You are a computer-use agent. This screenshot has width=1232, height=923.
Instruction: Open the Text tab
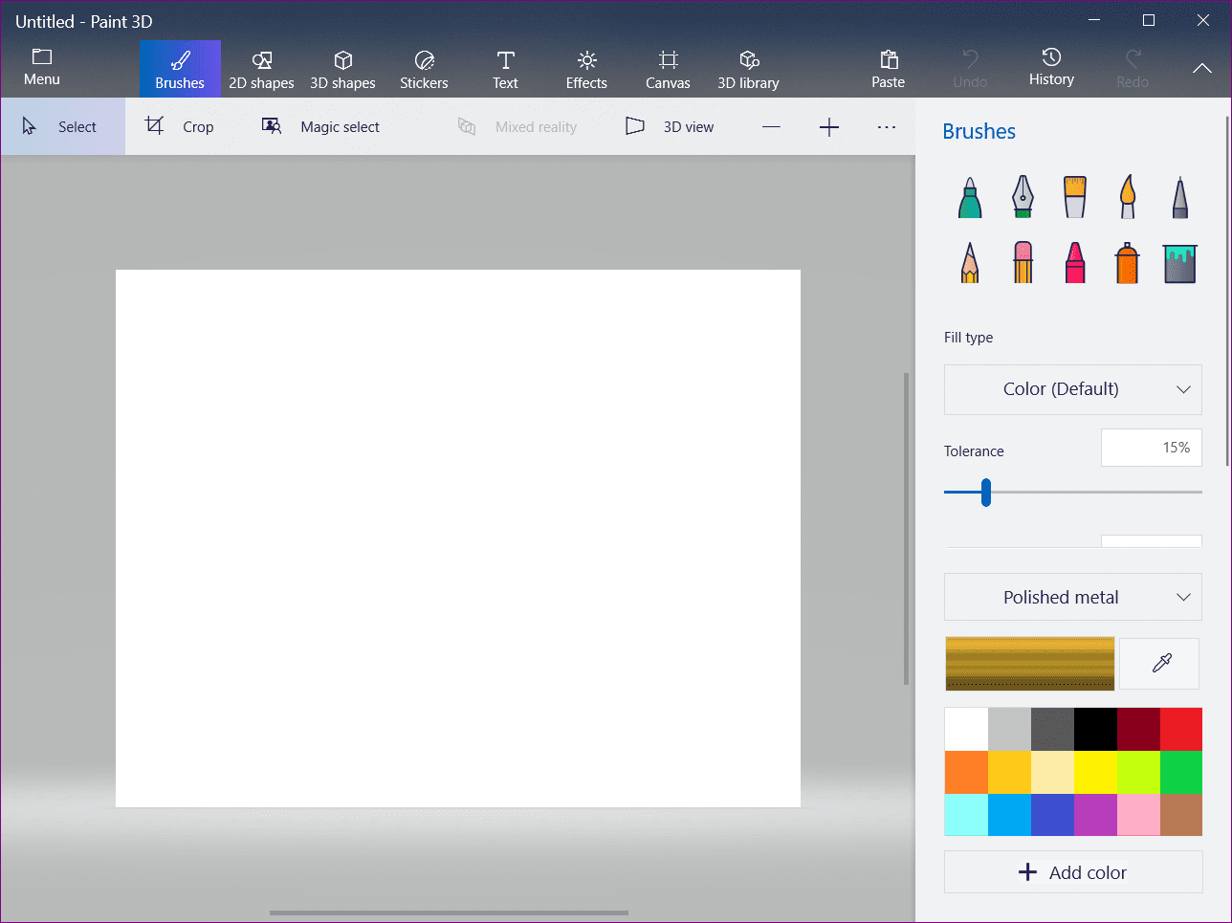(505, 69)
